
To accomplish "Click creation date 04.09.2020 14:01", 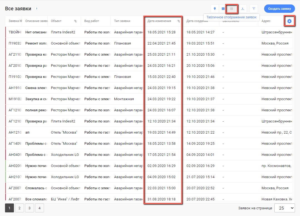I will coord(200,154).
